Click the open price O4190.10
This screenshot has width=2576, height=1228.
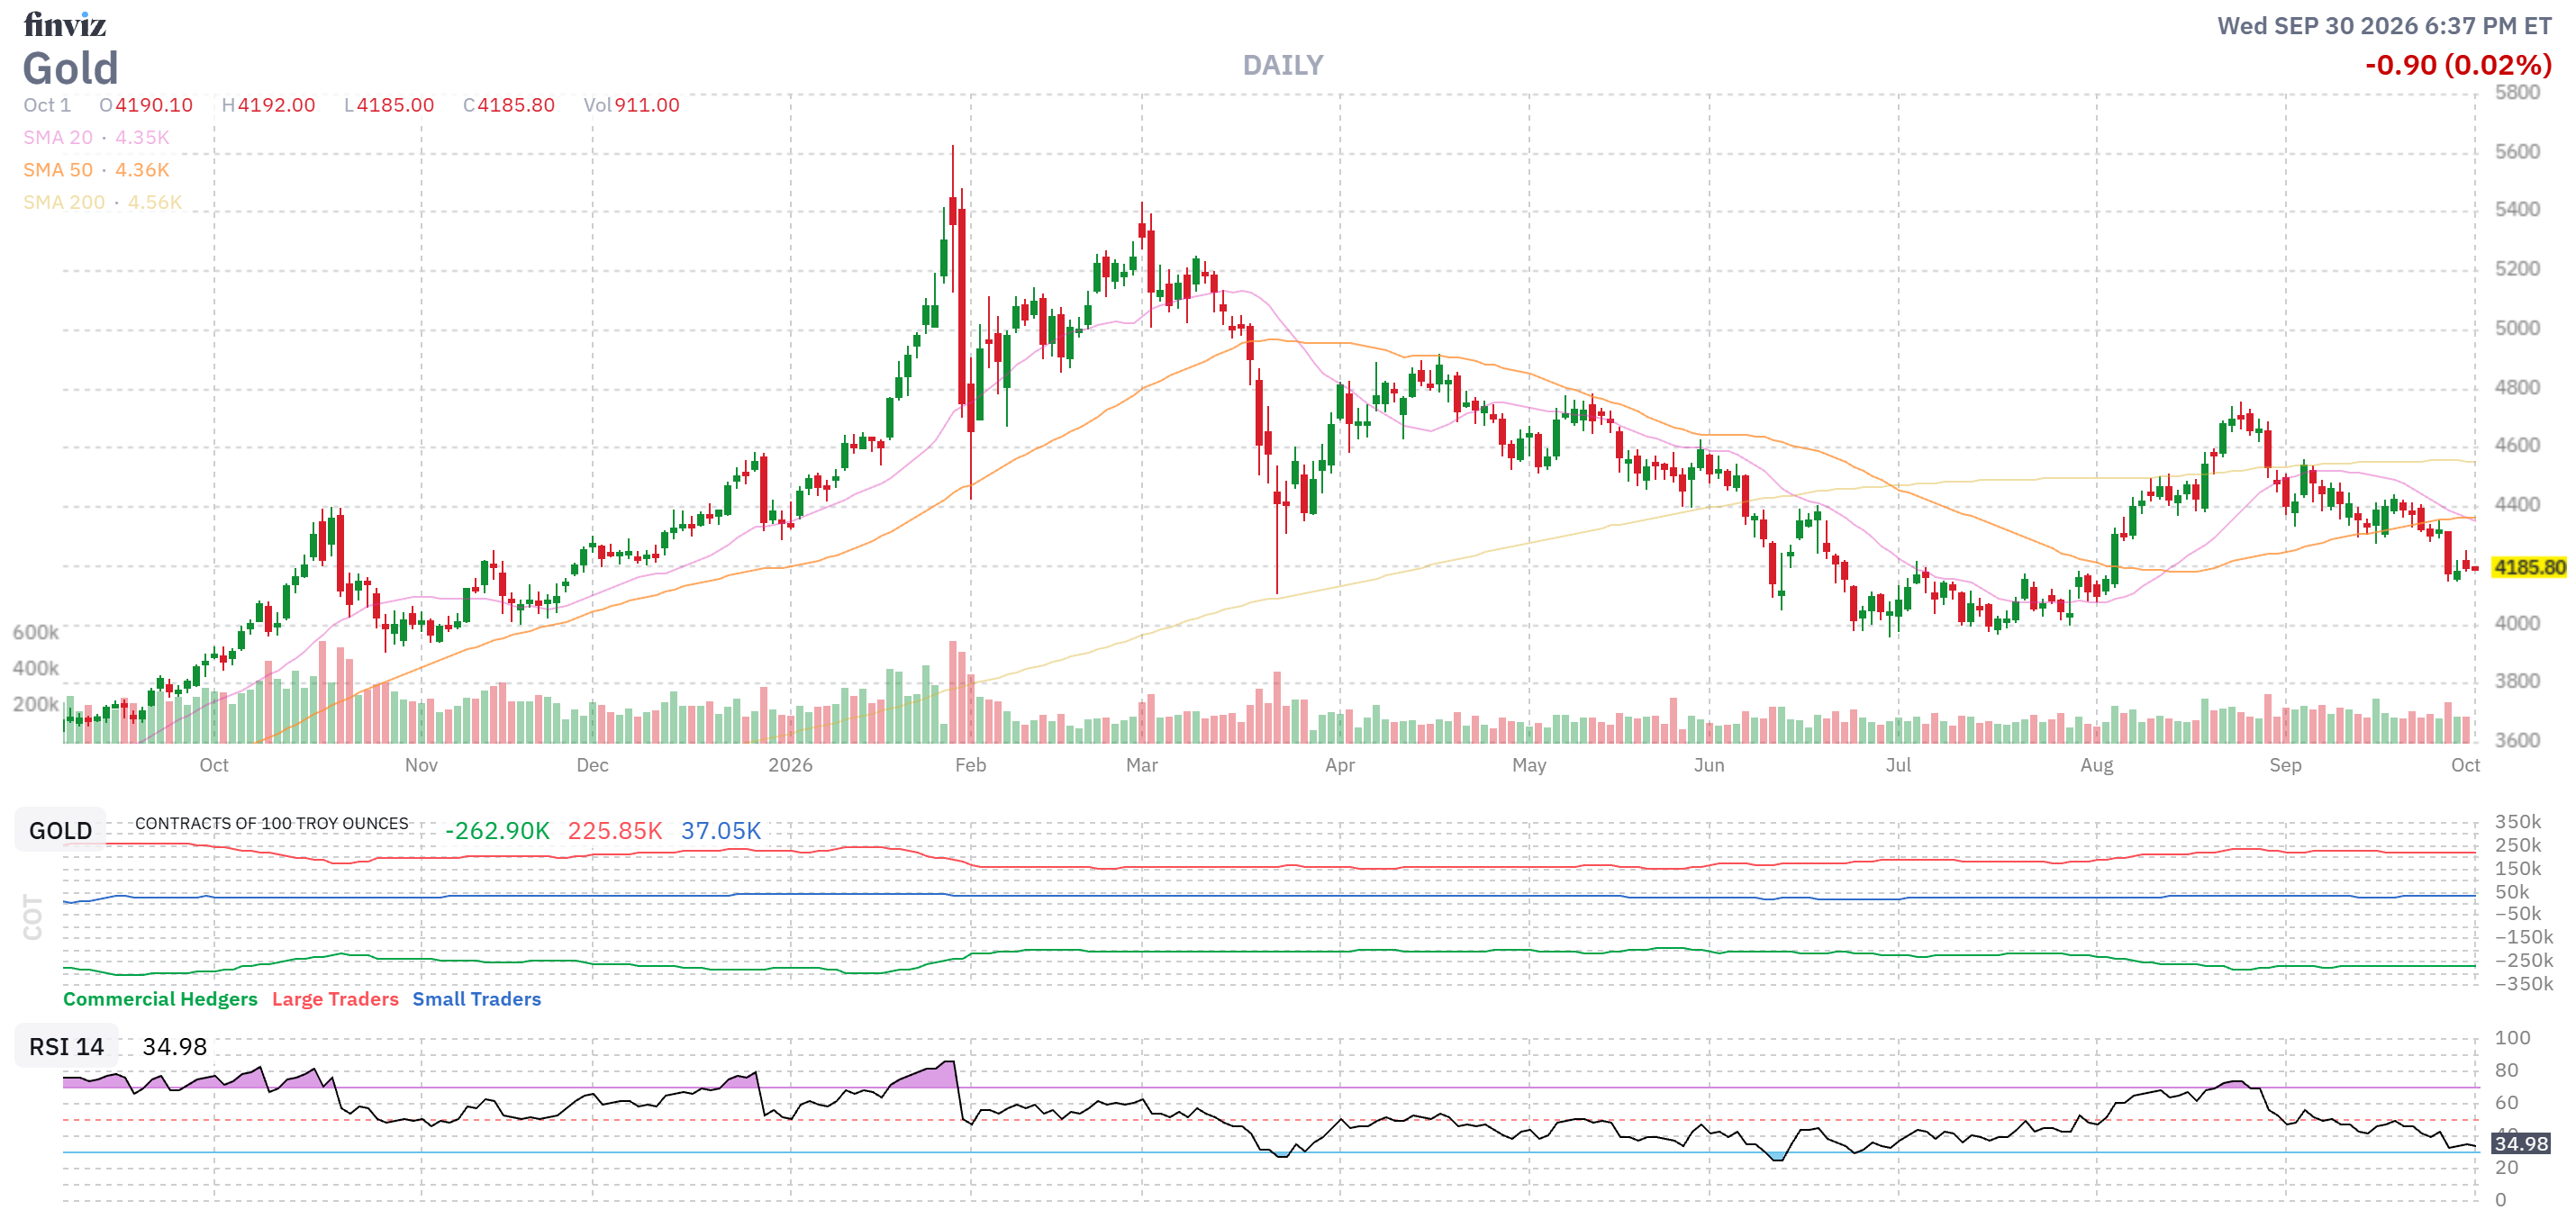point(146,105)
